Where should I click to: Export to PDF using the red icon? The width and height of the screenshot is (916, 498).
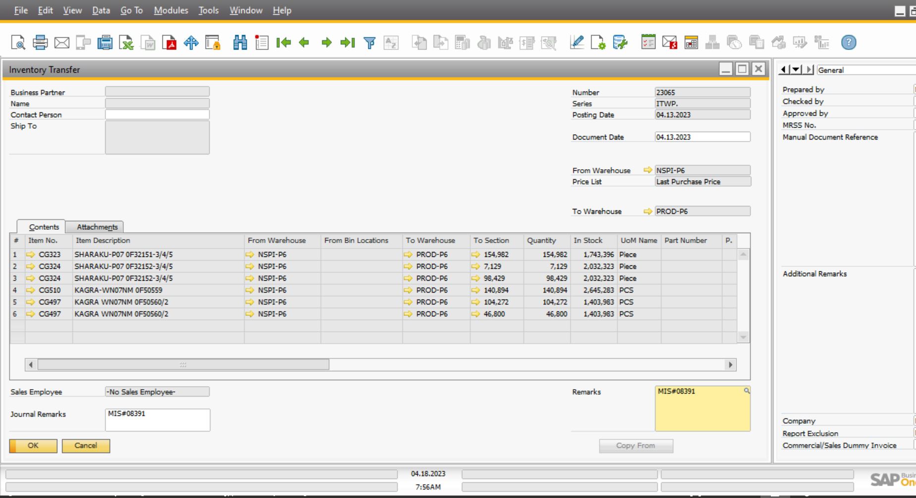169,43
